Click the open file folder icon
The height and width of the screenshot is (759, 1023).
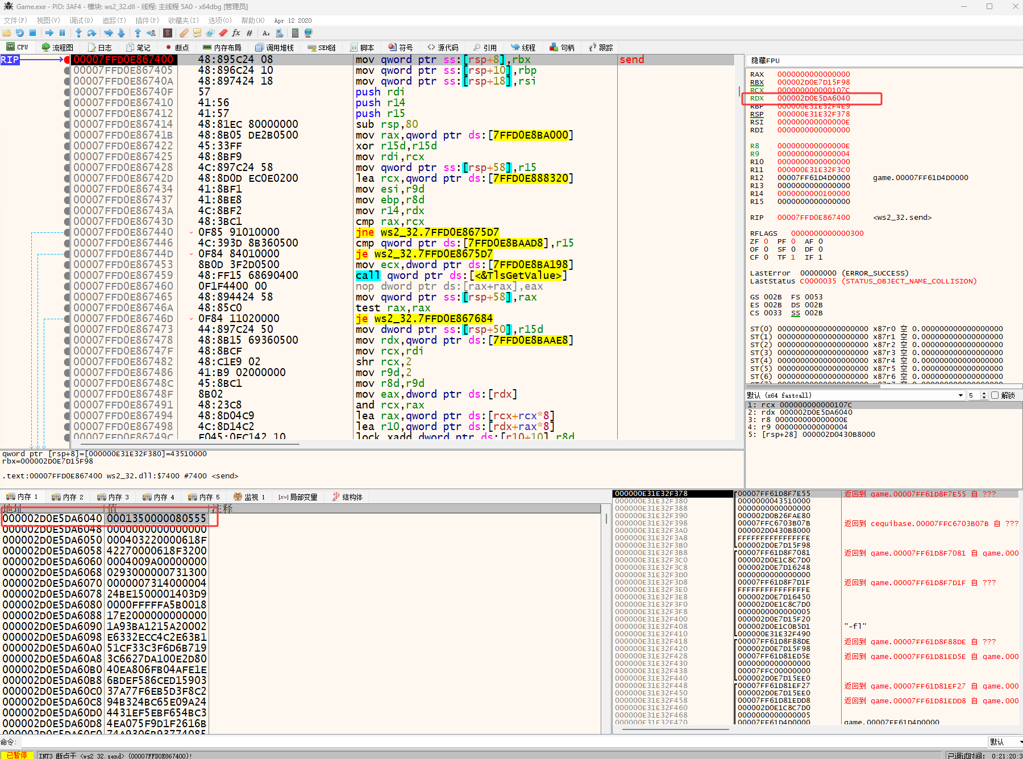coord(7,33)
